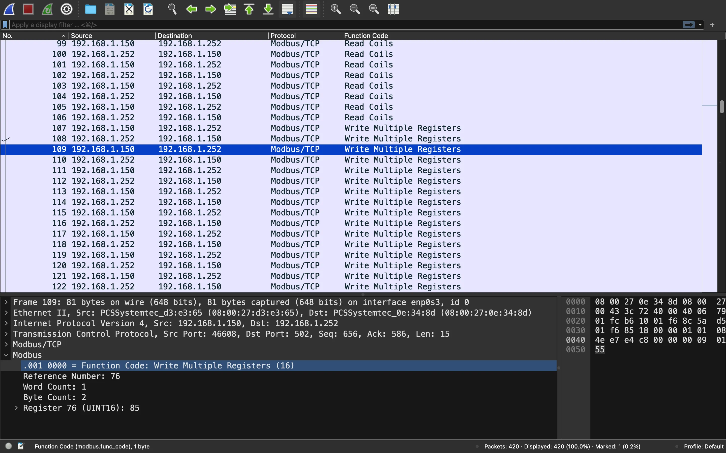
Task: Expand the Internet Protocol Version 4 row
Action: [6, 323]
